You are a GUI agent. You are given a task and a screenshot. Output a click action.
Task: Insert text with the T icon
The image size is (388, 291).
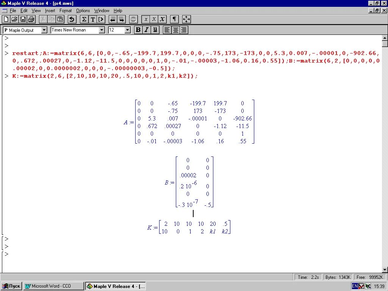(x=93, y=19)
